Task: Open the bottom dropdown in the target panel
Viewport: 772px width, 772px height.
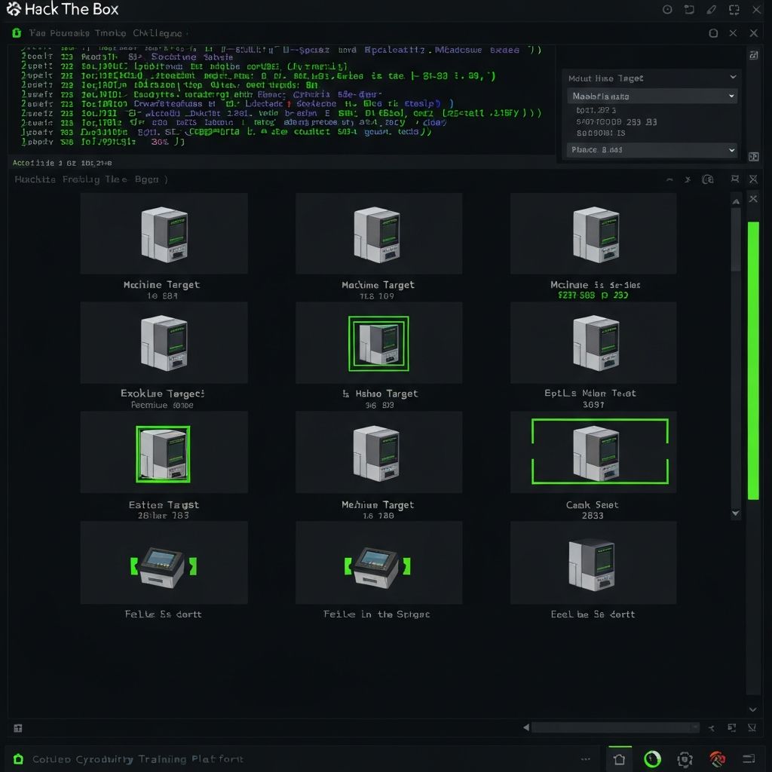Action: point(652,150)
